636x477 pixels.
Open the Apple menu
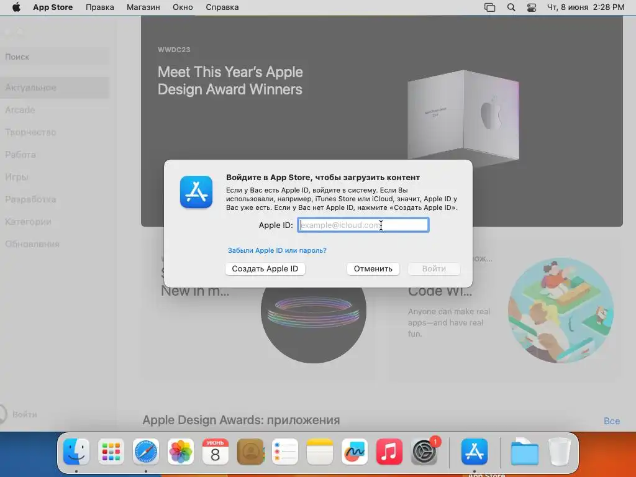[x=16, y=7]
